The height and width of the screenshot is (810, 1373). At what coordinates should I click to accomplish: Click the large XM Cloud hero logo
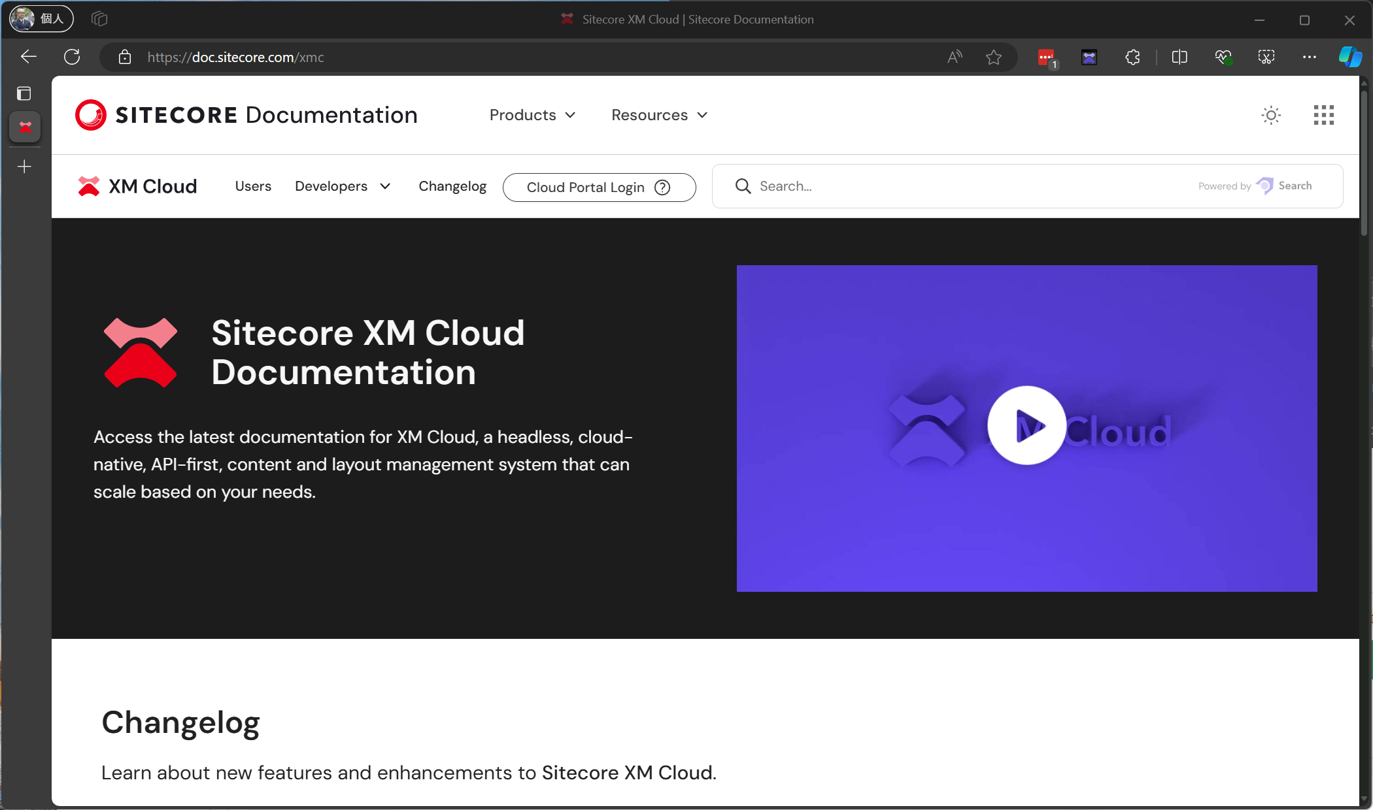coord(141,353)
